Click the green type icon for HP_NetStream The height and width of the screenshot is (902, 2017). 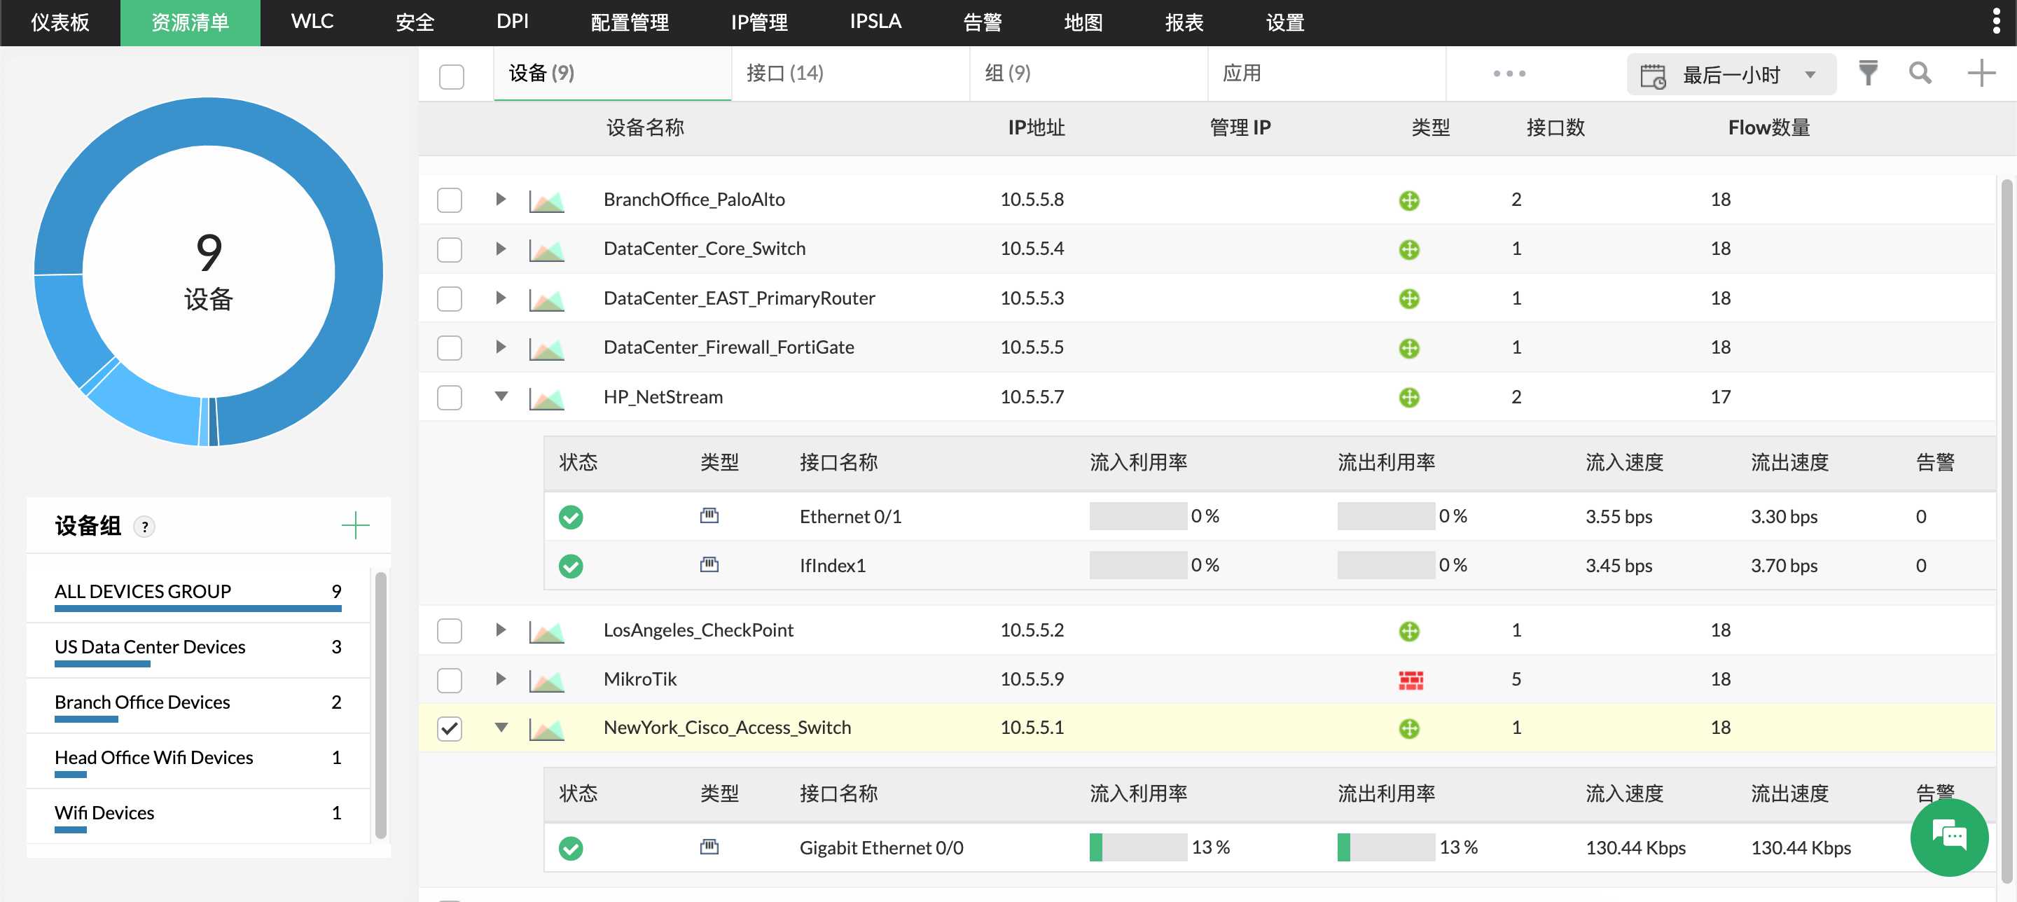point(1408,398)
